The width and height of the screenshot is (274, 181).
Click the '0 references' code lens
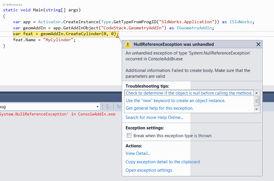tap(12, 5)
